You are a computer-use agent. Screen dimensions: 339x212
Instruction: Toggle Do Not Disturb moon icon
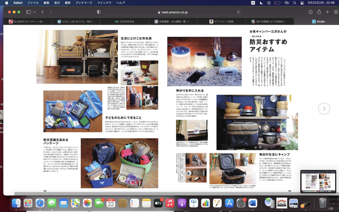pos(261,3)
